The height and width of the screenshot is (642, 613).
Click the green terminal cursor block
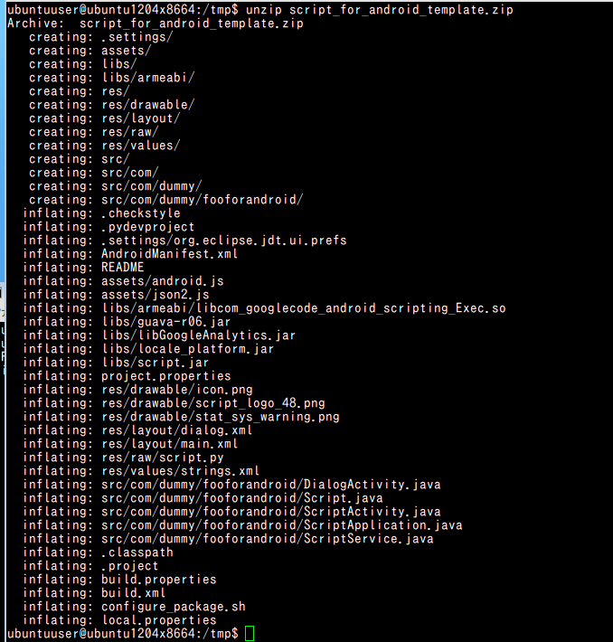coord(250,633)
